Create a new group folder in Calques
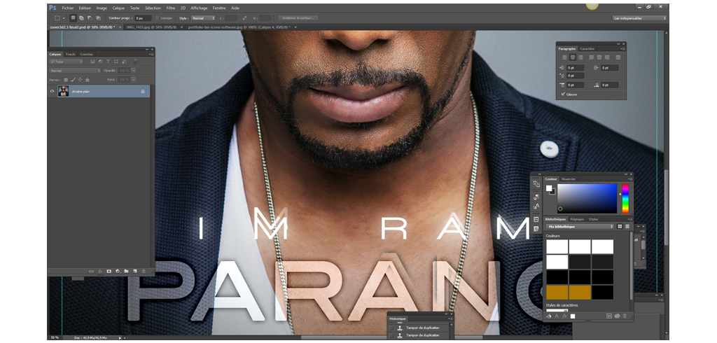The image size is (717, 343). (x=126, y=270)
